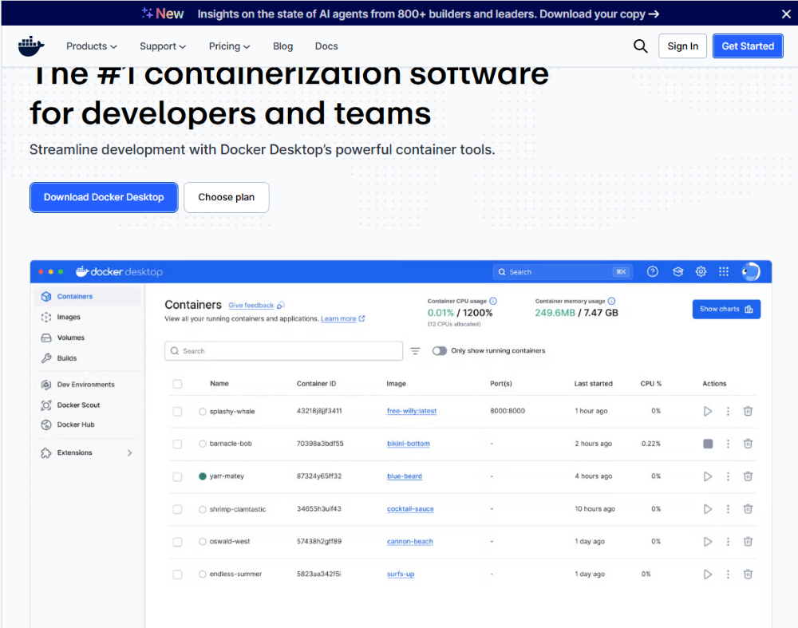Tick the checkbox for endless-summer row
This screenshot has height=628, width=798.
pos(177,574)
